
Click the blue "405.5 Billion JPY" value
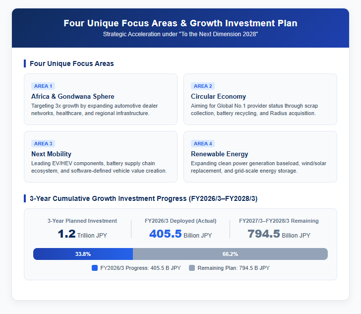click(x=180, y=234)
